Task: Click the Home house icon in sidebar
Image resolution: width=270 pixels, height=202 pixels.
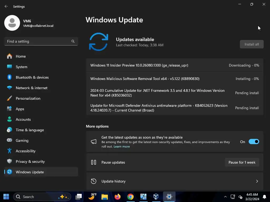Action: coord(9,56)
